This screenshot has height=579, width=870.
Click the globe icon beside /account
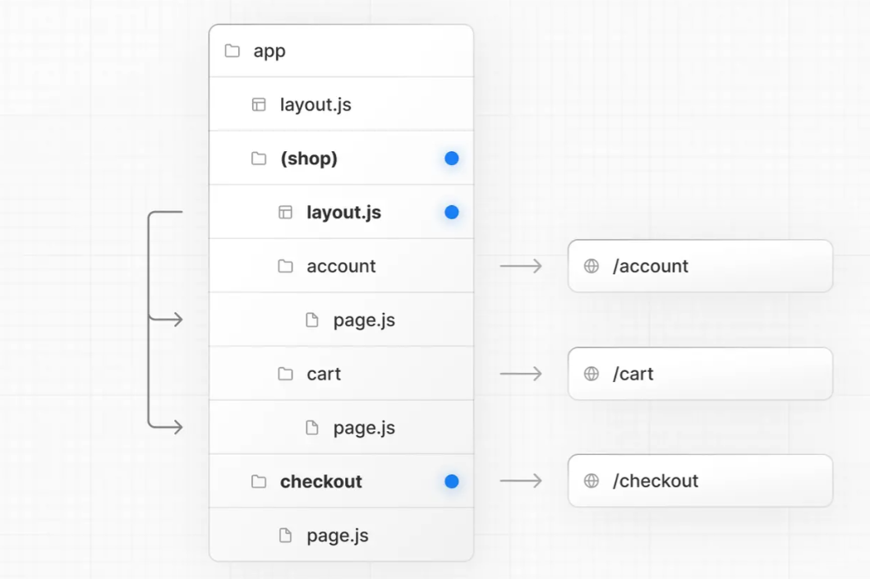coord(591,265)
